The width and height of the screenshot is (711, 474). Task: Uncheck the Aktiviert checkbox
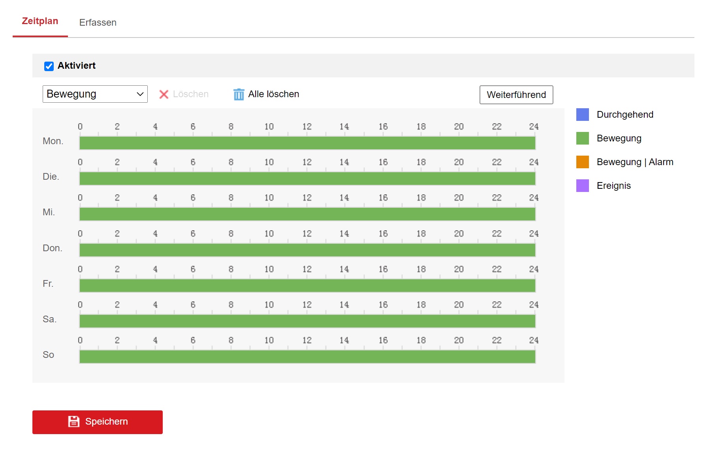pos(49,66)
